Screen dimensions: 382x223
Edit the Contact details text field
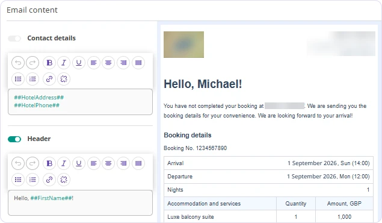[80, 102]
